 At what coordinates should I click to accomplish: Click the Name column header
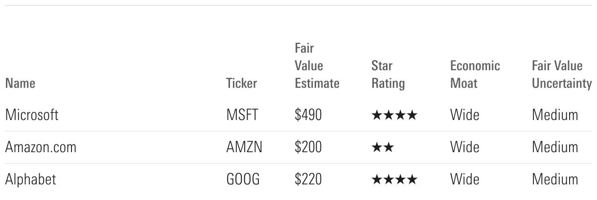20,84
